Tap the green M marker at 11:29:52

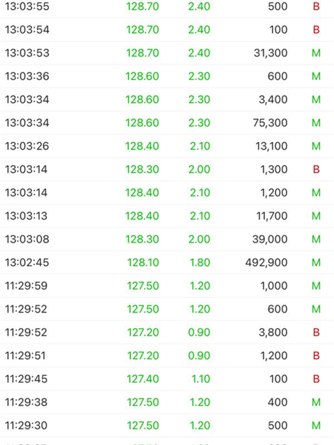pyautogui.click(x=316, y=309)
